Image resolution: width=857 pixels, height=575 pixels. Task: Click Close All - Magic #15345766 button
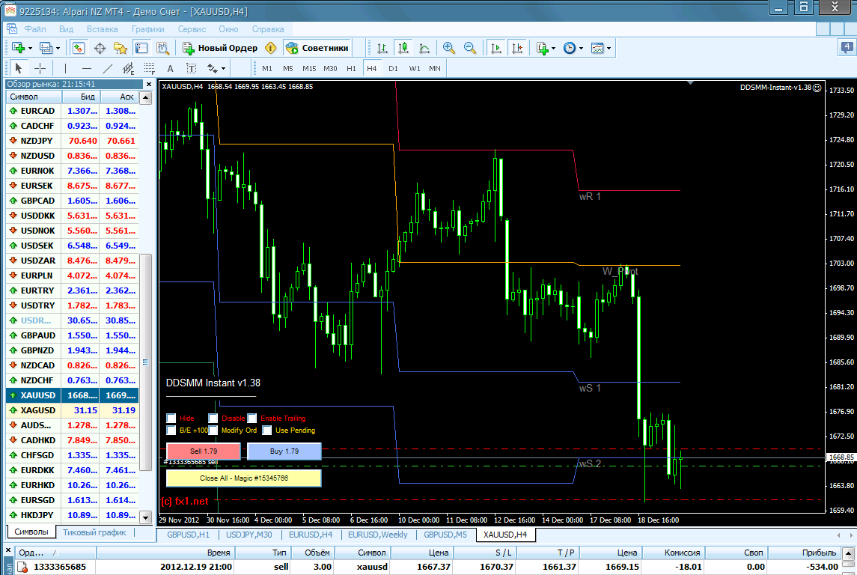click(x=244, y=478)
